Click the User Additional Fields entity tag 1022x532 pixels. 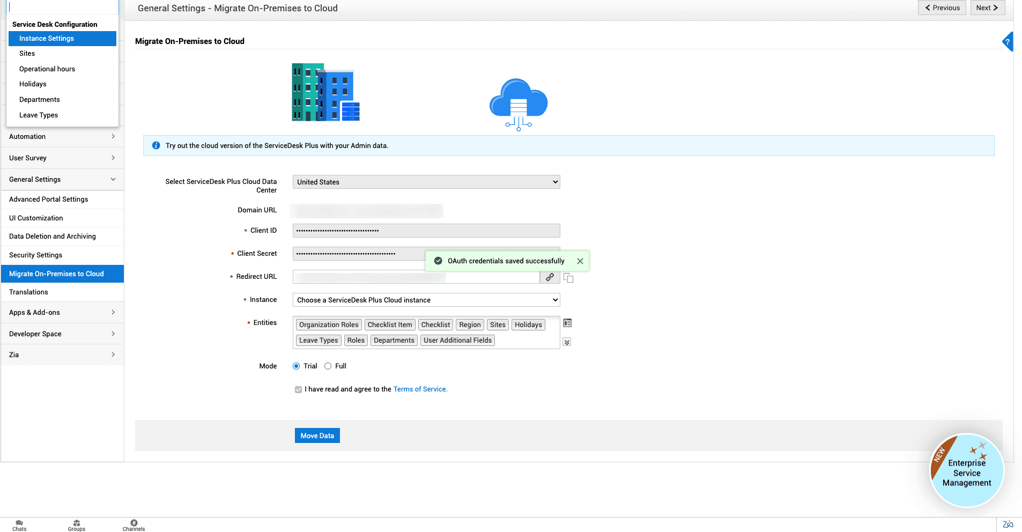click(x=457, y=341)
